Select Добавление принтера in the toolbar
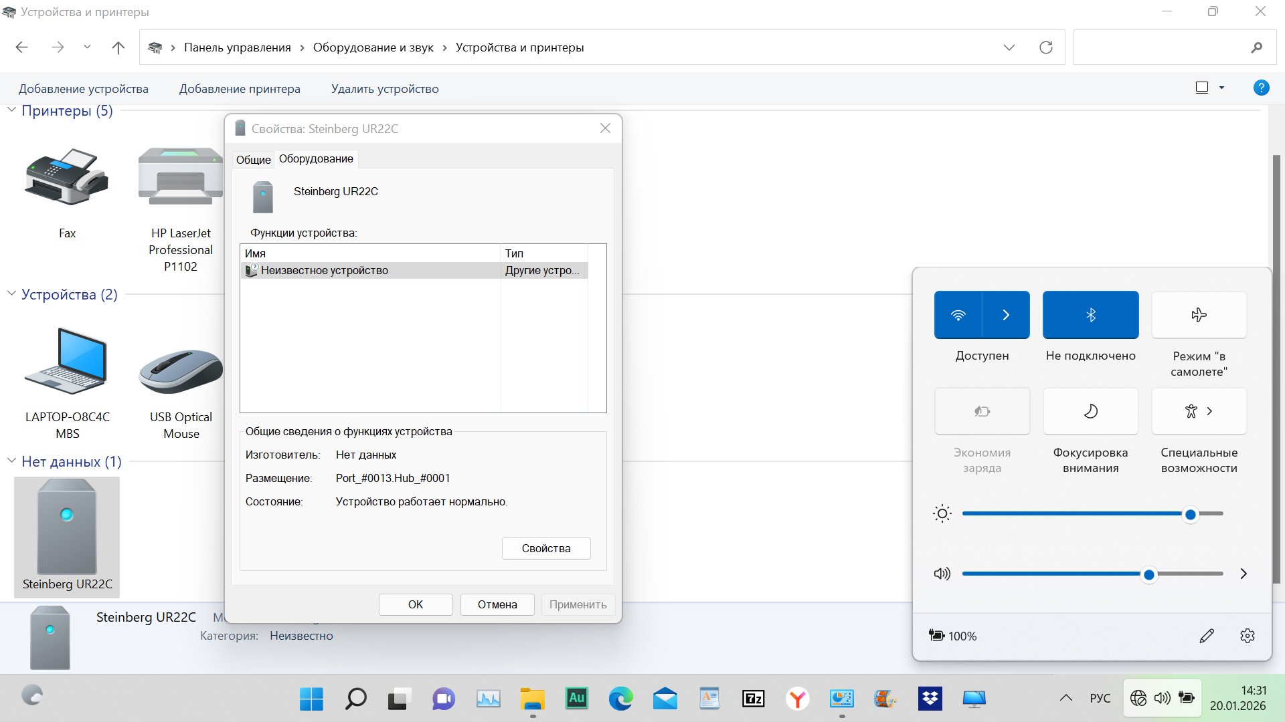This screenshot has height=722, width=1285. [240, 88]
